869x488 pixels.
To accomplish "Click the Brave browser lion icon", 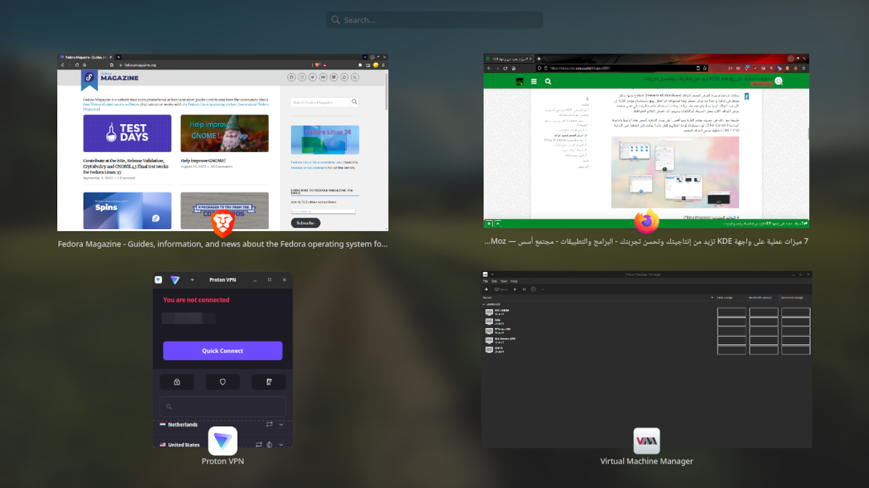I will [x=223, y=223].
